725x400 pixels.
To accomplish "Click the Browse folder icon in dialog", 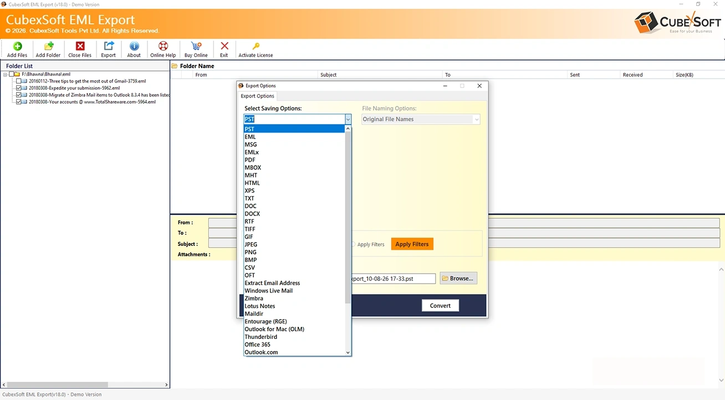I will 445,278.
